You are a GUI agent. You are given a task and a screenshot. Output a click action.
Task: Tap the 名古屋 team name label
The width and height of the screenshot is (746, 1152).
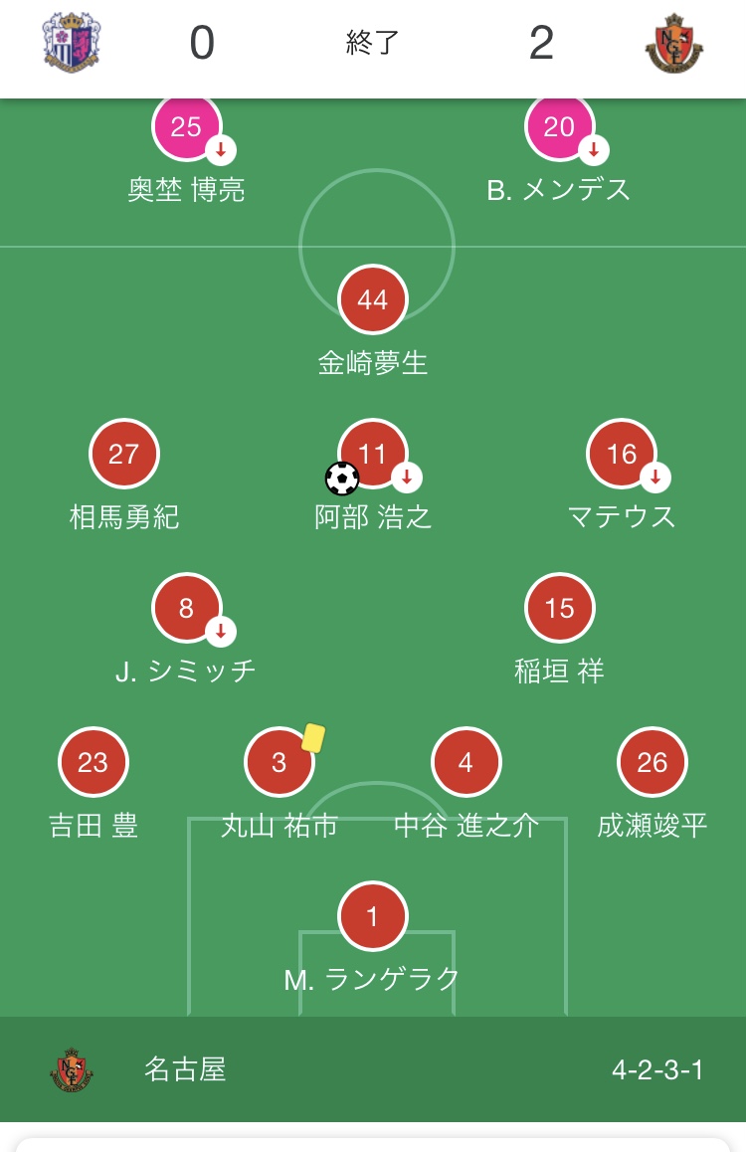pos(185,1069)
